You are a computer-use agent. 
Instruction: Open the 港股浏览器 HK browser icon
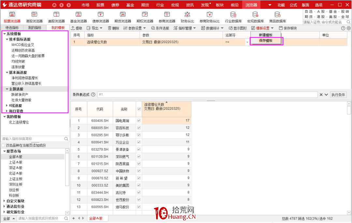tap(34, 17)
